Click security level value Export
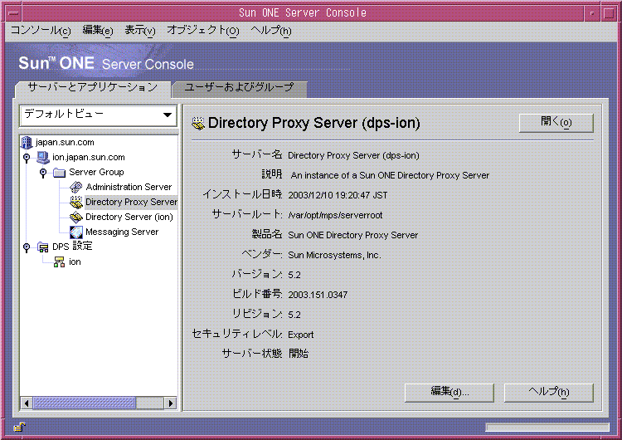The width and height of the screenshot is (622, 440). (301, 335)
